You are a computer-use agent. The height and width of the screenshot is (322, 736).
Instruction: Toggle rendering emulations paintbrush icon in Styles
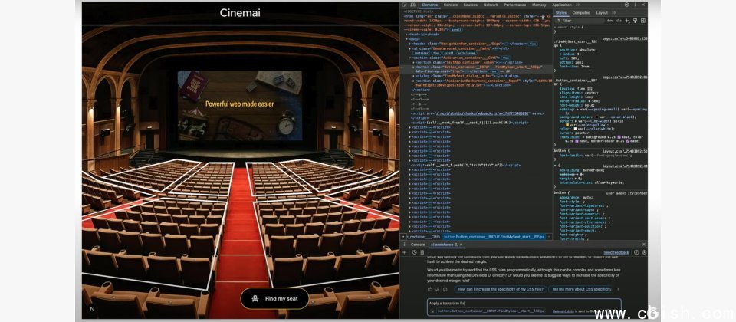tap(635, 21)
